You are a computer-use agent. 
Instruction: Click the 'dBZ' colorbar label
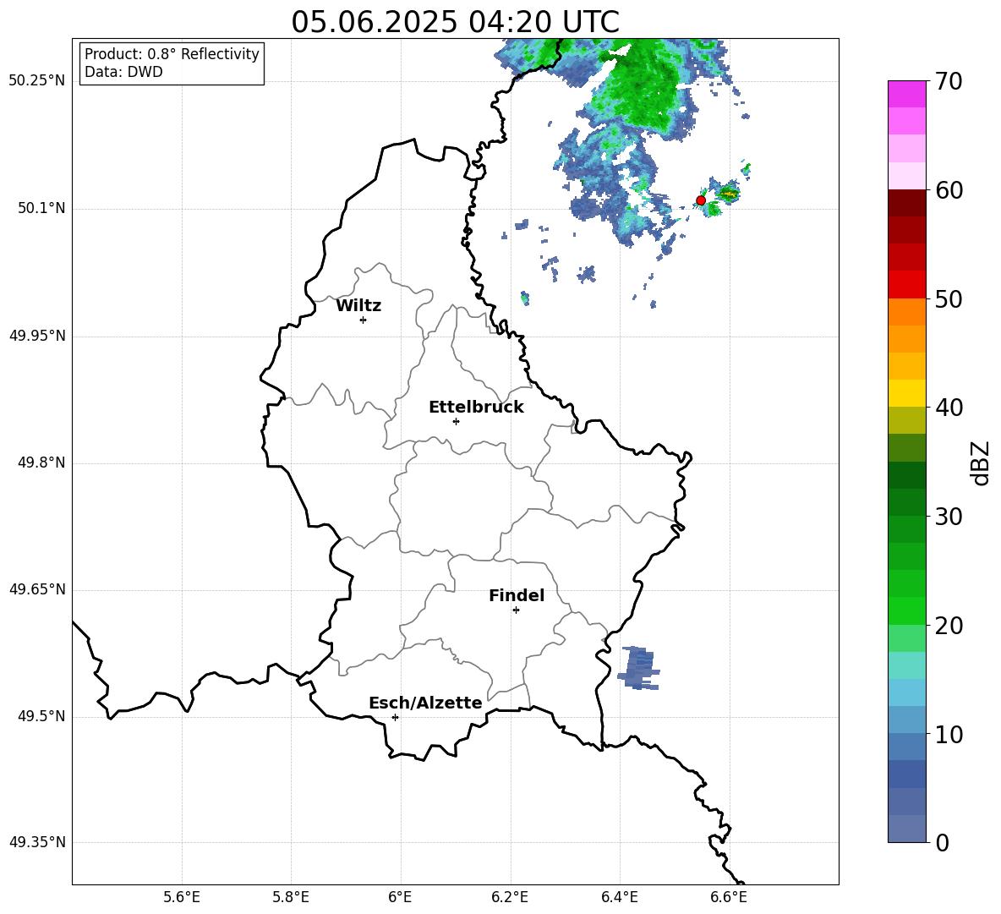pos(980,462)
